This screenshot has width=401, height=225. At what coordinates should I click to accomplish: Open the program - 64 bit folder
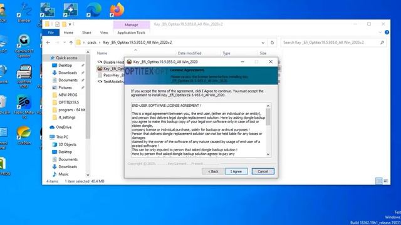[x=68, y=110]
